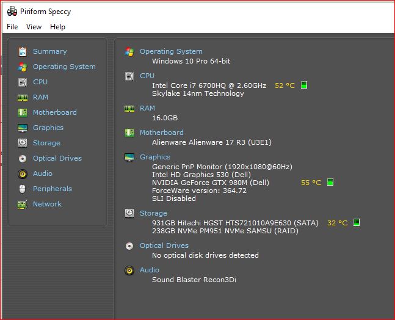Select Motherboard in the sidebar
Image resolution: width=395 pixels, height=320 pixels.
click(55, 112)
